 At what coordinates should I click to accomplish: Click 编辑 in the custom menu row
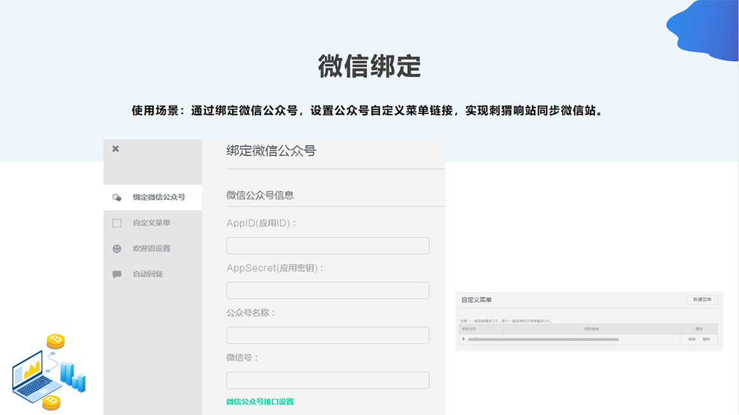tap(692, 339)
